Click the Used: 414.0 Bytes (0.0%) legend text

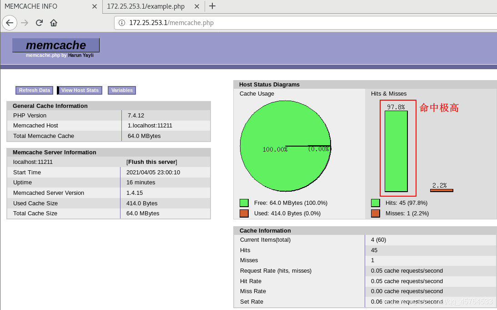(x=287, y=213)
